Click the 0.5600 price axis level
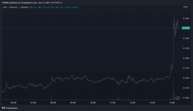Viewport: 193px width, 111px height. 186,18
